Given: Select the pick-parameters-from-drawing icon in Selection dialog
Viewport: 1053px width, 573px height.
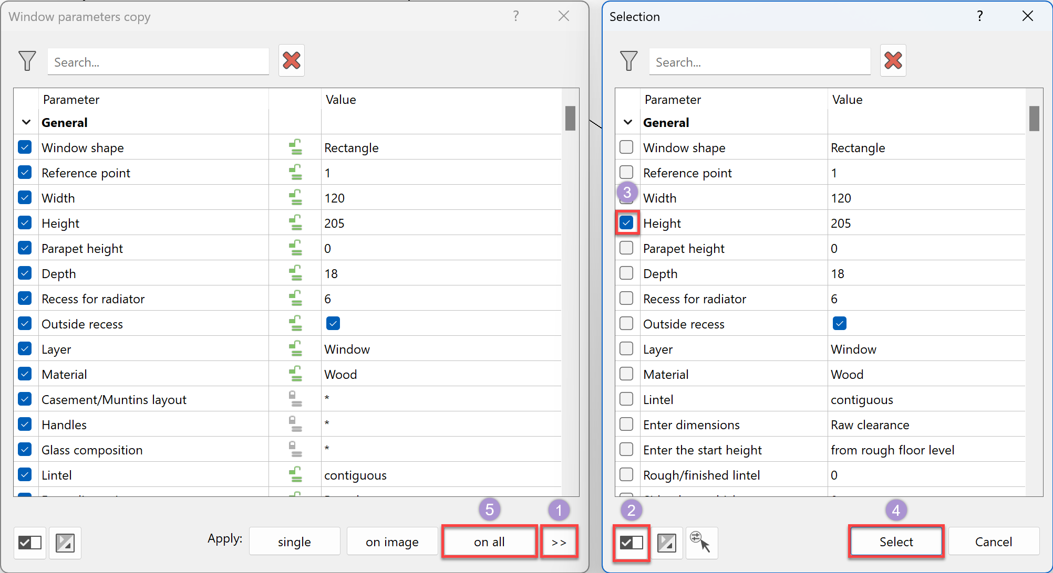Looking at the screenshot, I should 701,543.
